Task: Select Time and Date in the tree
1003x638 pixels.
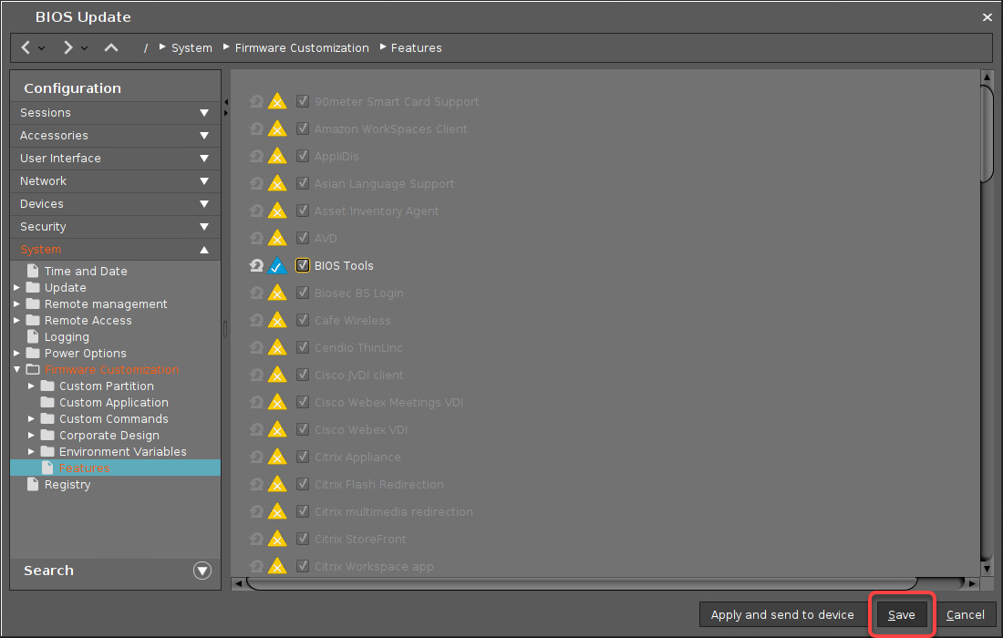Action: pos(86,272)
